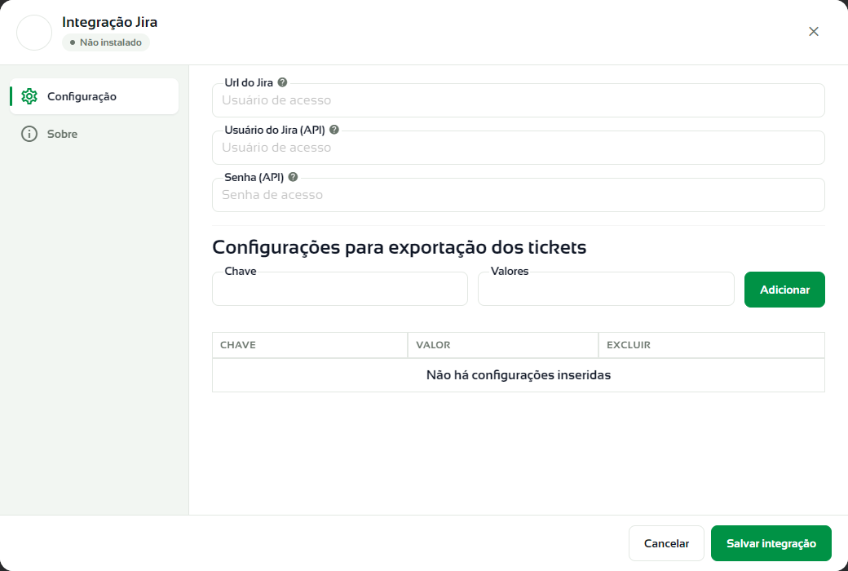Click 'Configurações para exportação dos tickets' heading

click(x=399, y=247)
